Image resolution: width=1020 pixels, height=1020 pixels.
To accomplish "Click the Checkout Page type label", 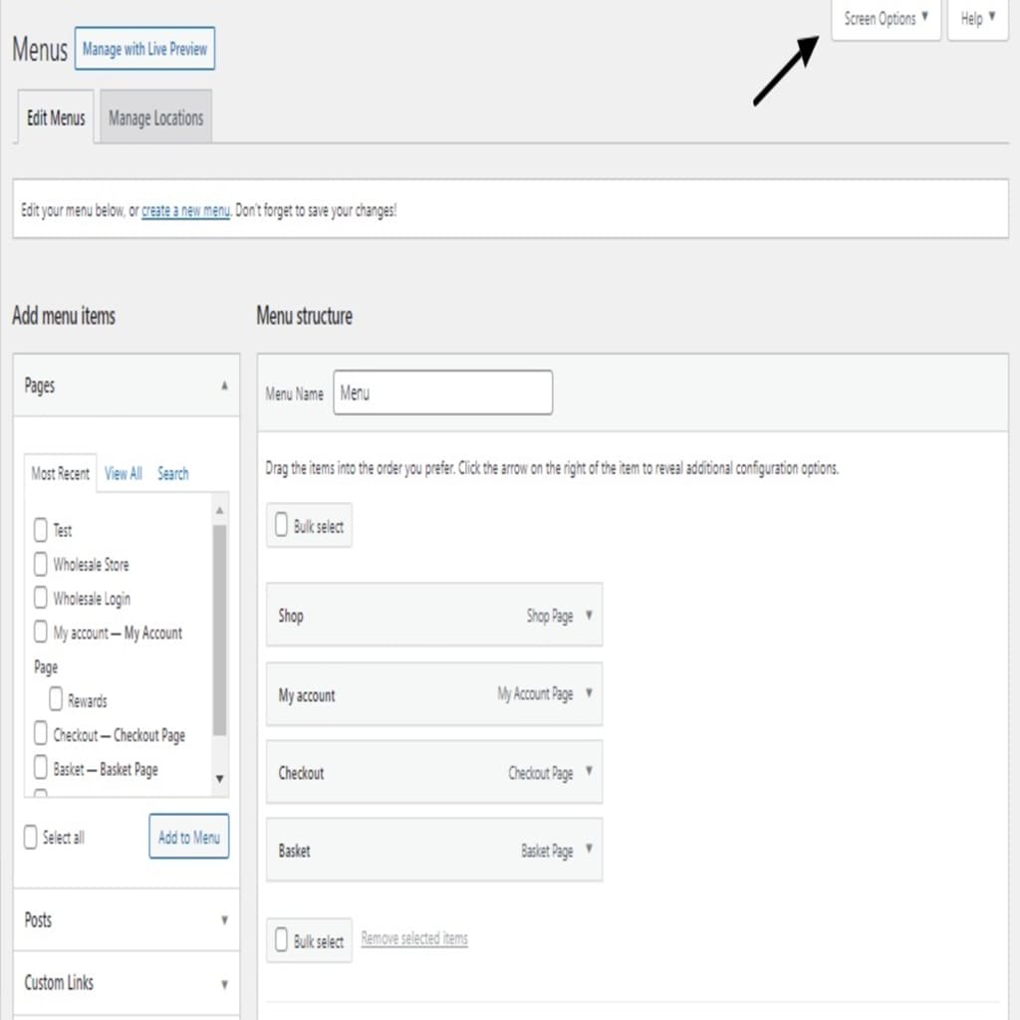I will coord(541,773).
